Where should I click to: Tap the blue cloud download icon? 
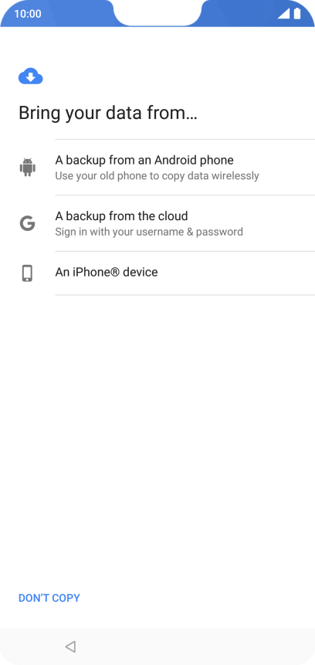pyautogui.click(x=31, y=76)
